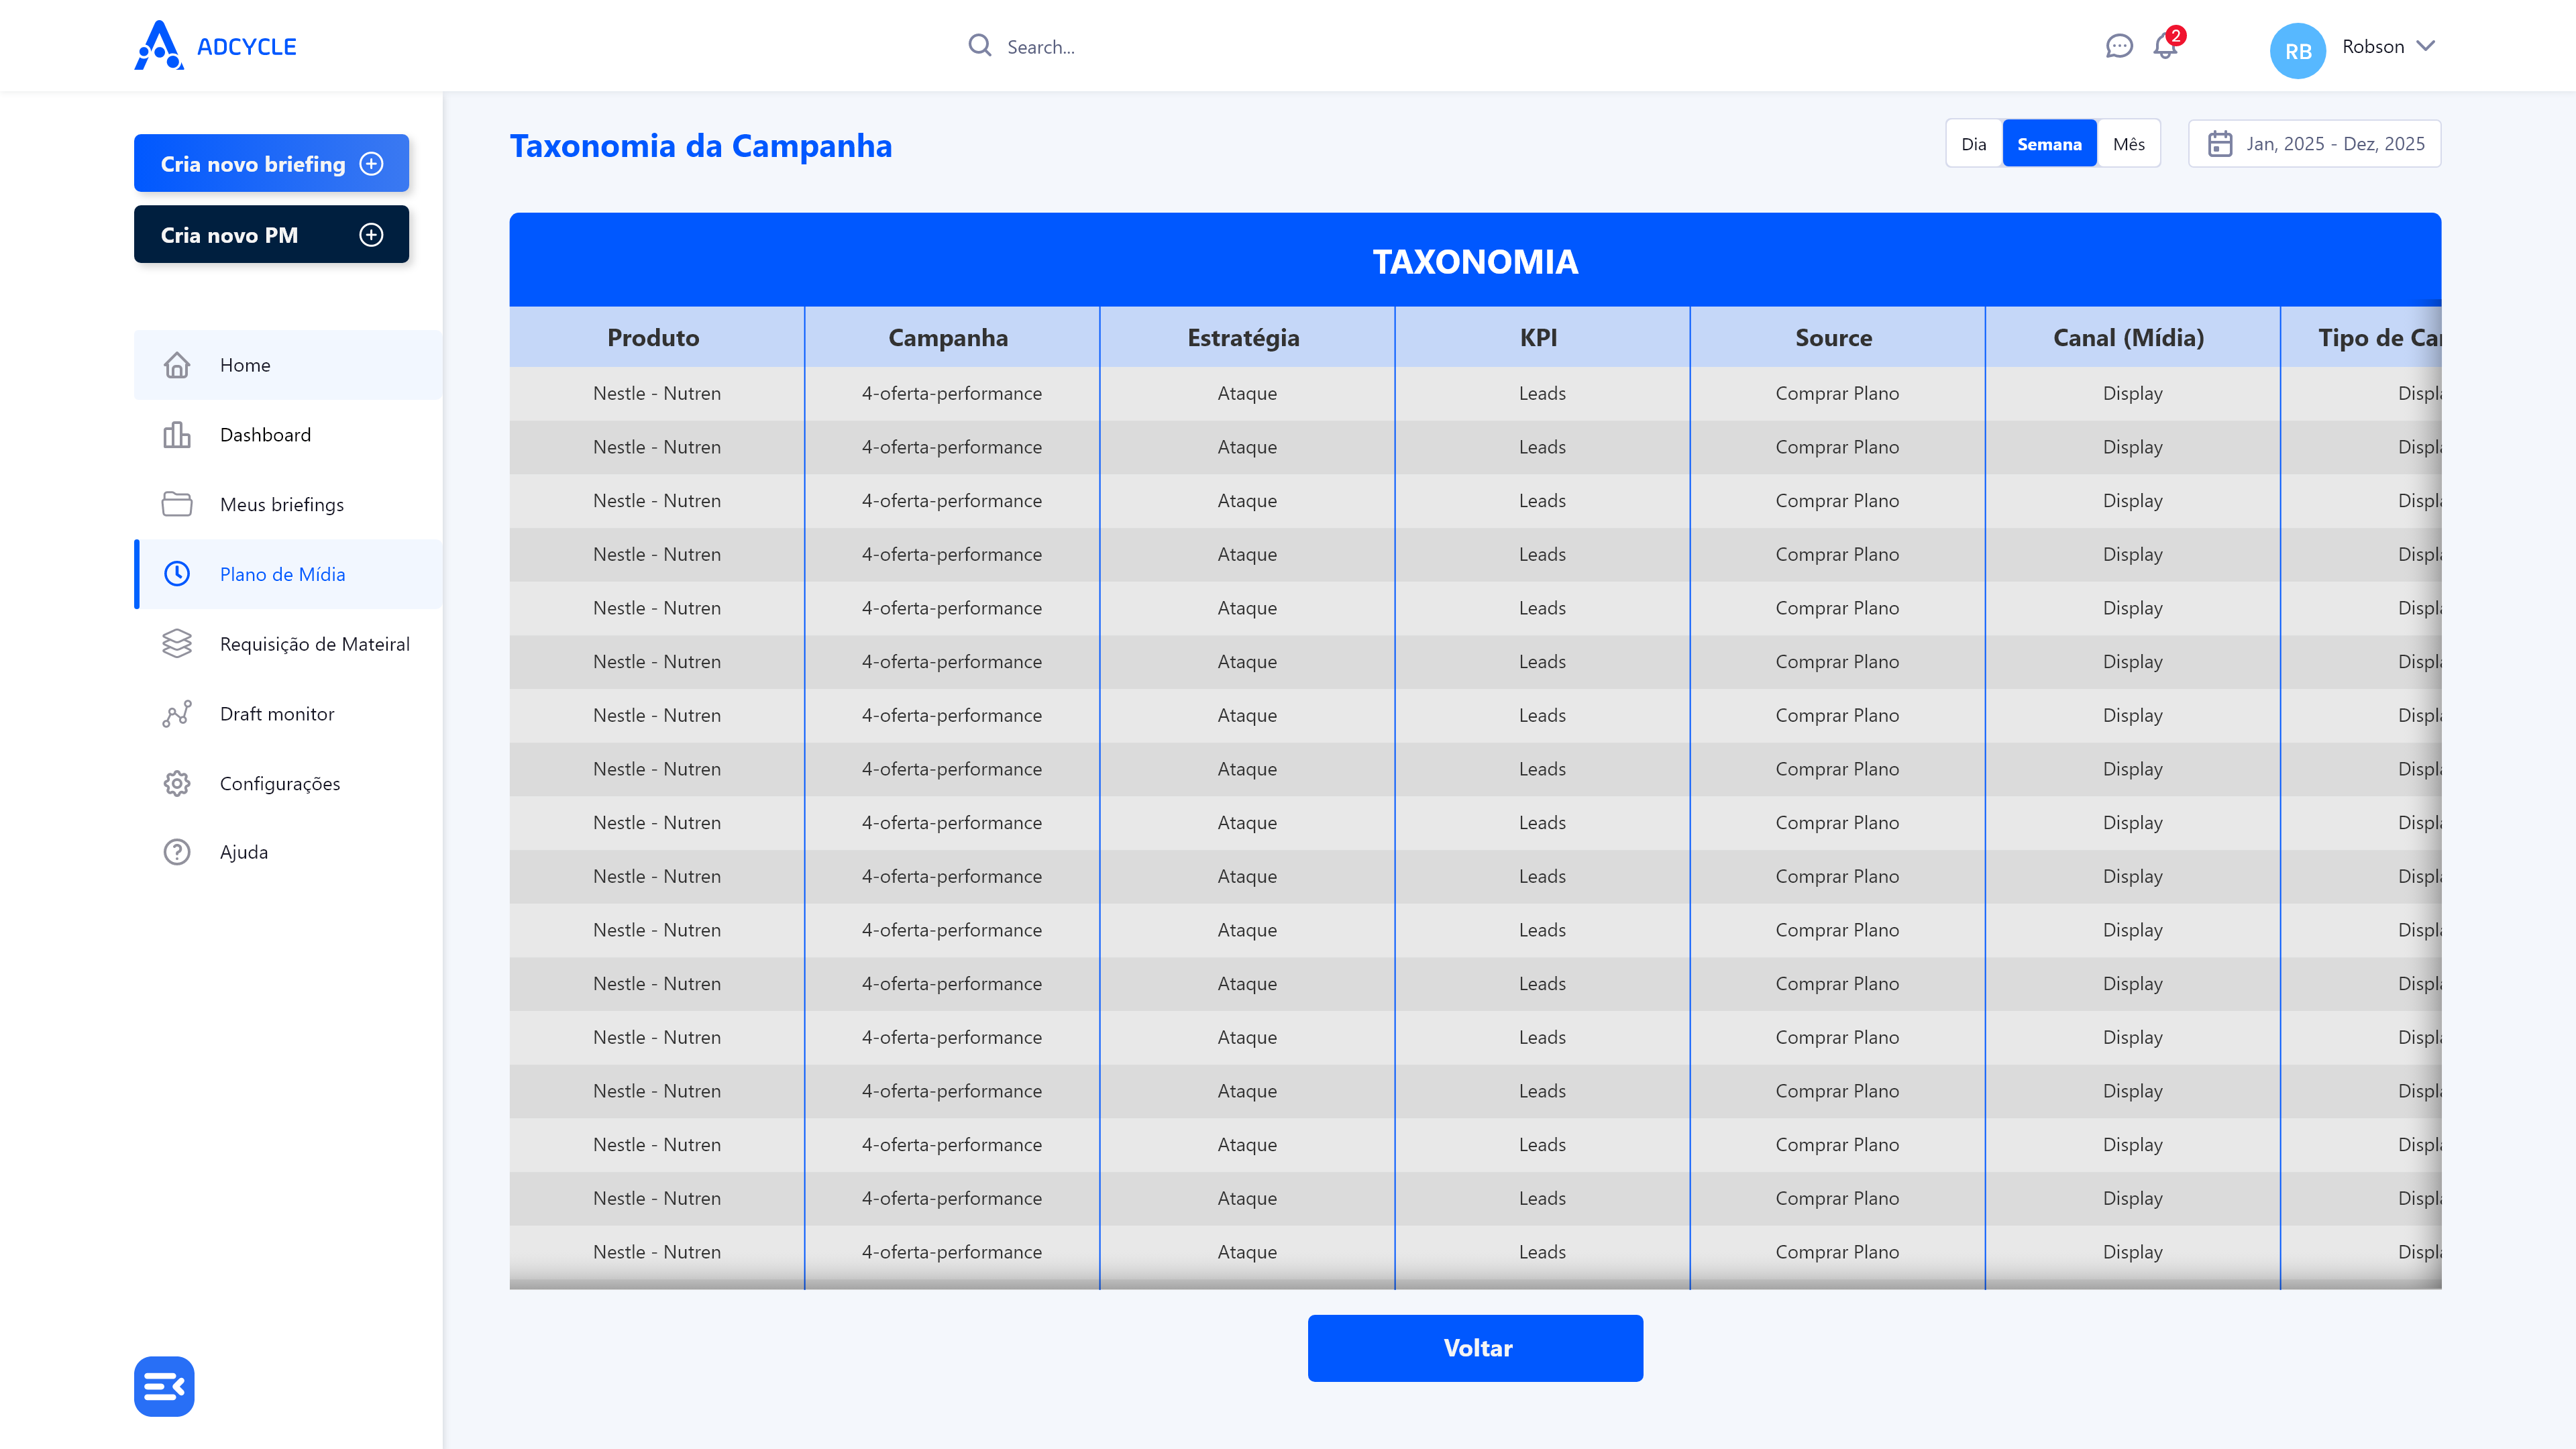Image resolution: width=2576 pixels, height=1449 pixels.
Task: Open the Jan, 2025 - Dez, 2025 date picker
Action: pyautogui.click(x=2314, y=144)
